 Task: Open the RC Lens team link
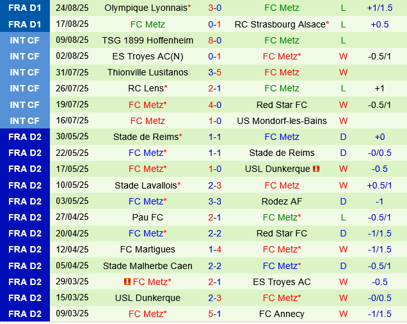coord(146,88)
